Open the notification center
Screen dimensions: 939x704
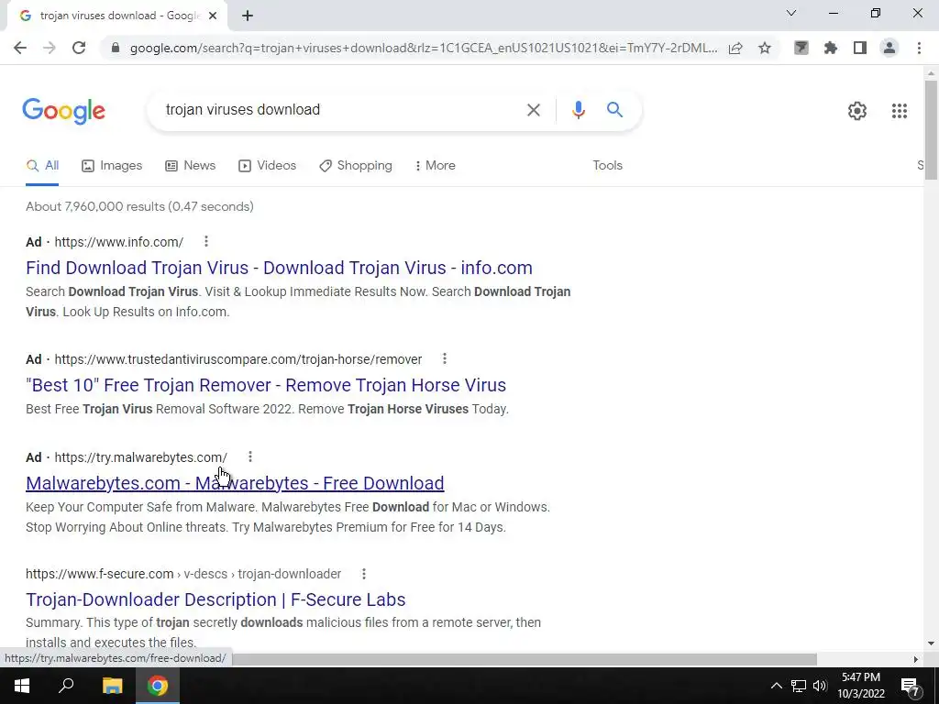point(911,686)
